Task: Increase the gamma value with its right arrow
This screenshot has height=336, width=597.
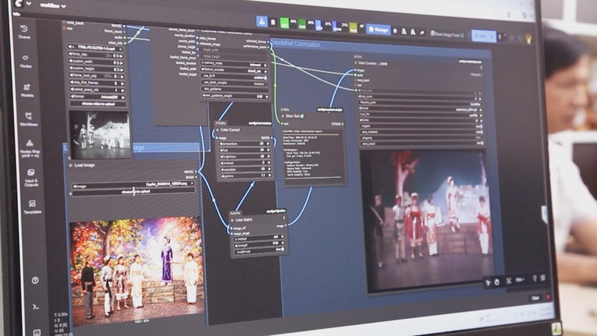Action: pyautogui.click(x=270, y=176)
